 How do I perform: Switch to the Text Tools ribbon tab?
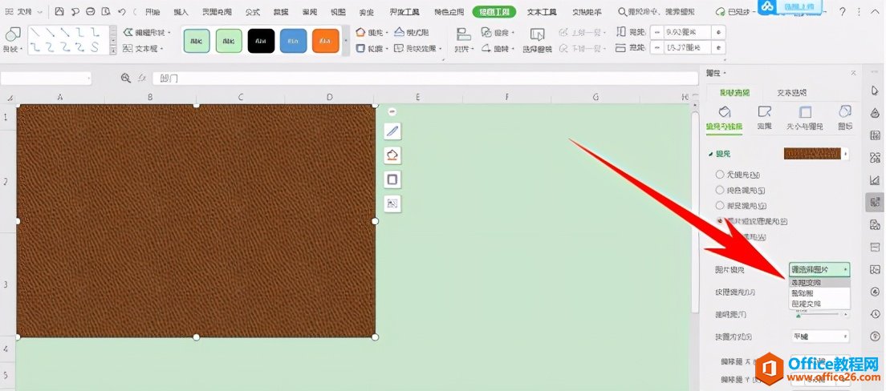click(x=542, y=12)
